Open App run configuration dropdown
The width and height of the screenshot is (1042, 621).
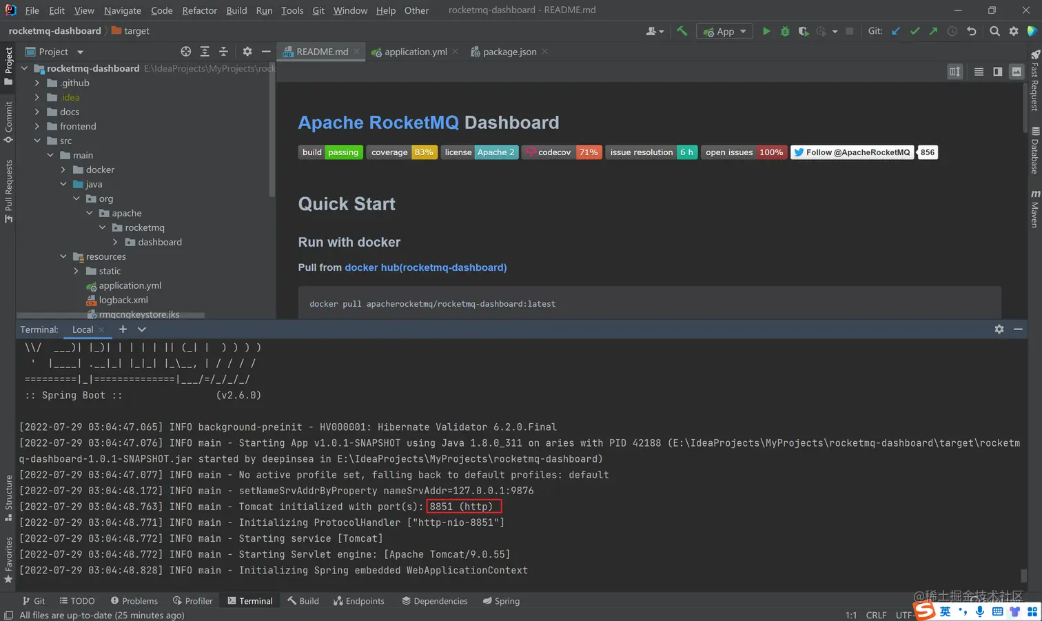pos(724,31)
